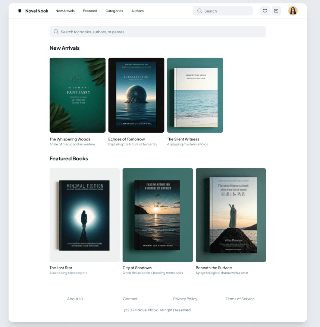Screen dimensions: 320x327
Task: Visit the Authors page
Action: [x=137, y=11]
